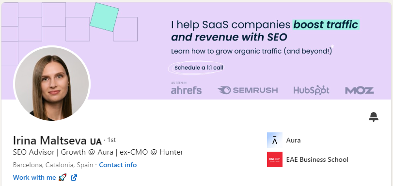Click the external link arrow icon

(x=74, y=177)
